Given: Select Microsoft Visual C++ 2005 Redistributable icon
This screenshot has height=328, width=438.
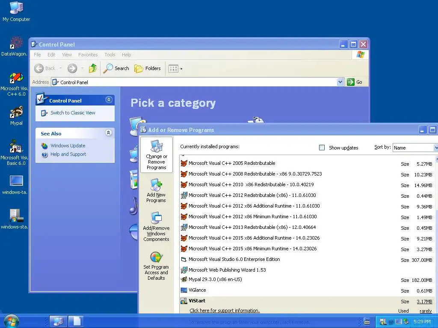Looking at the screenshot, I should pyautogui.click(x=184, y=163).
